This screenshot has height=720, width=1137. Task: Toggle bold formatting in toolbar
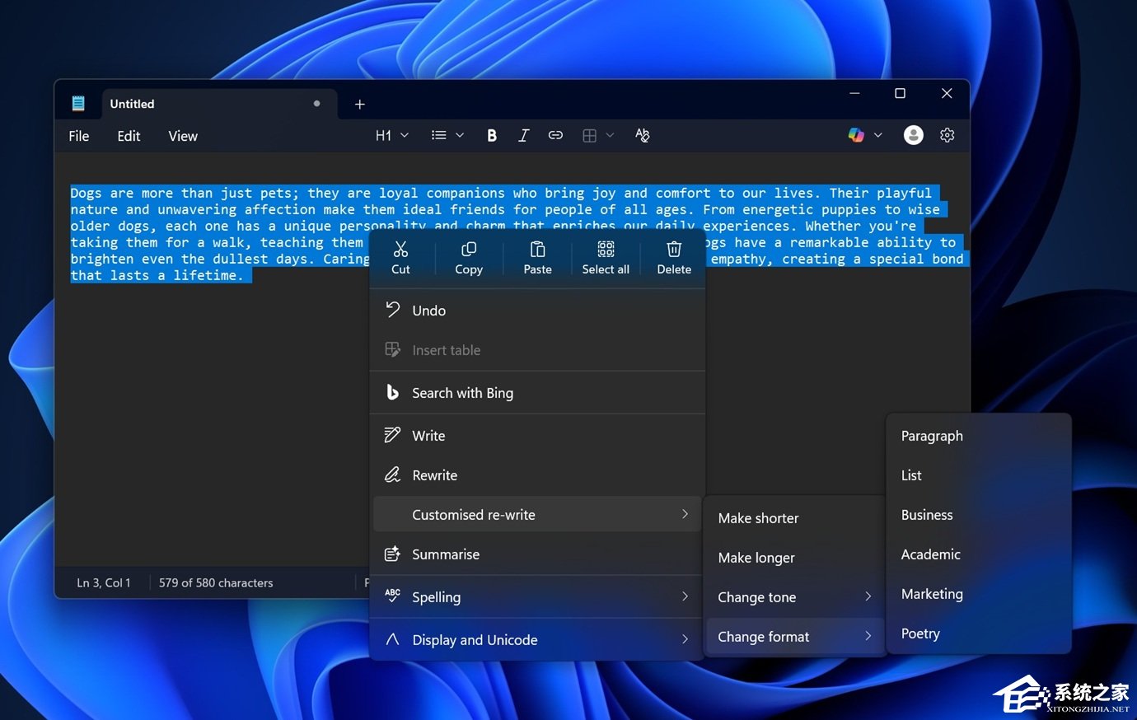492,136
